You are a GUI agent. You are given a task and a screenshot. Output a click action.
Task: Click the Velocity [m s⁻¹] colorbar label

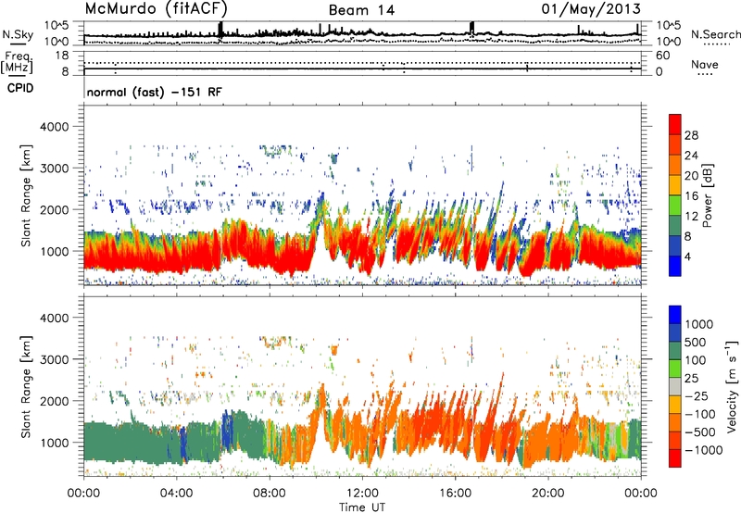click(x=732, y=386)
